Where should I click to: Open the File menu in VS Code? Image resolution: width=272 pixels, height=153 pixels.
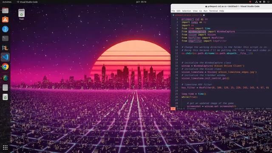pyautogui.click(x=173, y=11)
